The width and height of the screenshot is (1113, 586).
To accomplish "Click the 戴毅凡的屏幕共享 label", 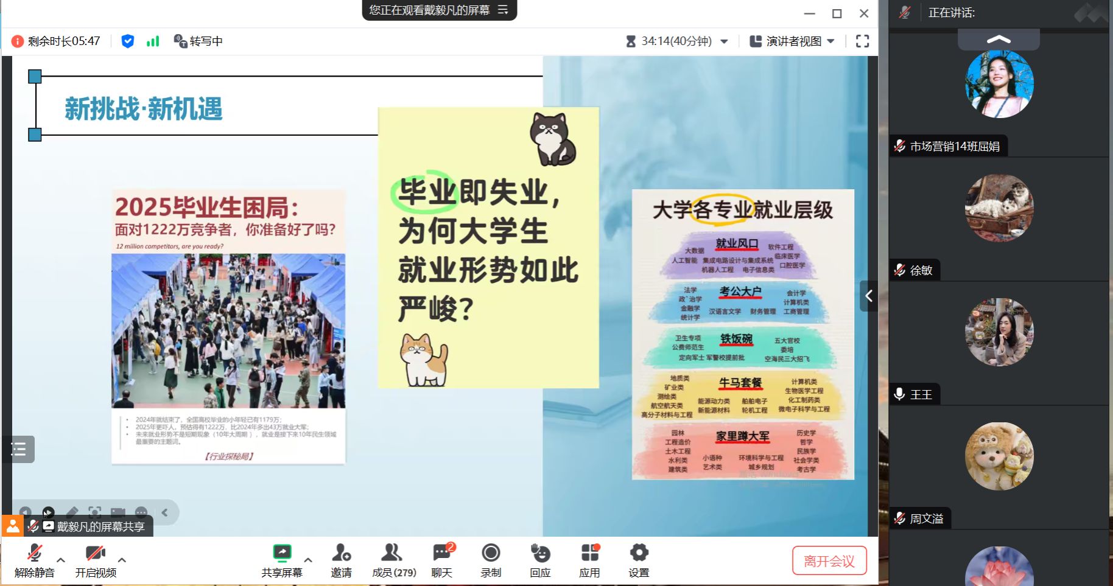I will click(x=100, y=527).
